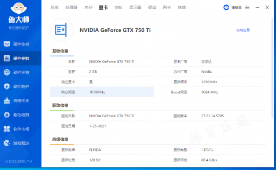Click the 高级信息 section header
The width and height of the screenshot is (276, 170).
coord(60,139)
